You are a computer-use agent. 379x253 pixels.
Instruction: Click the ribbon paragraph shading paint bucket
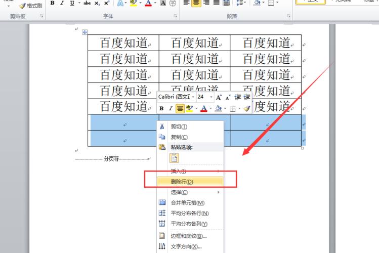[257, 3]
